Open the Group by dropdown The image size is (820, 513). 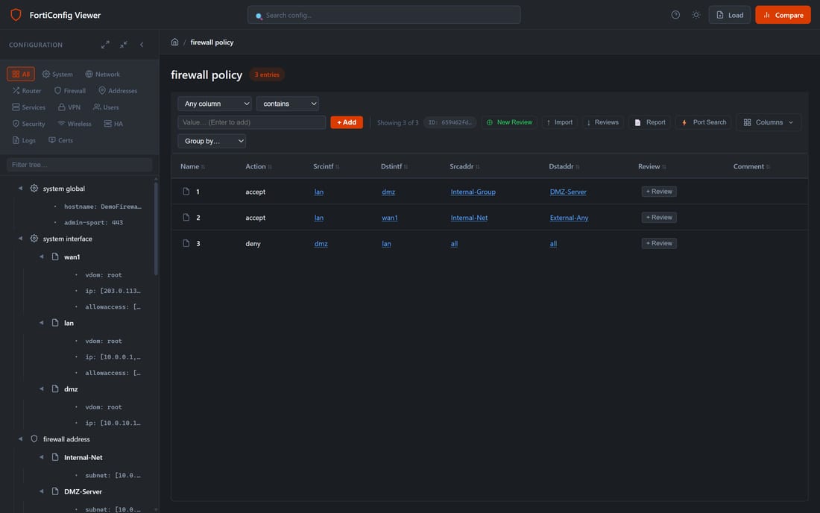[x=212, y=141]
